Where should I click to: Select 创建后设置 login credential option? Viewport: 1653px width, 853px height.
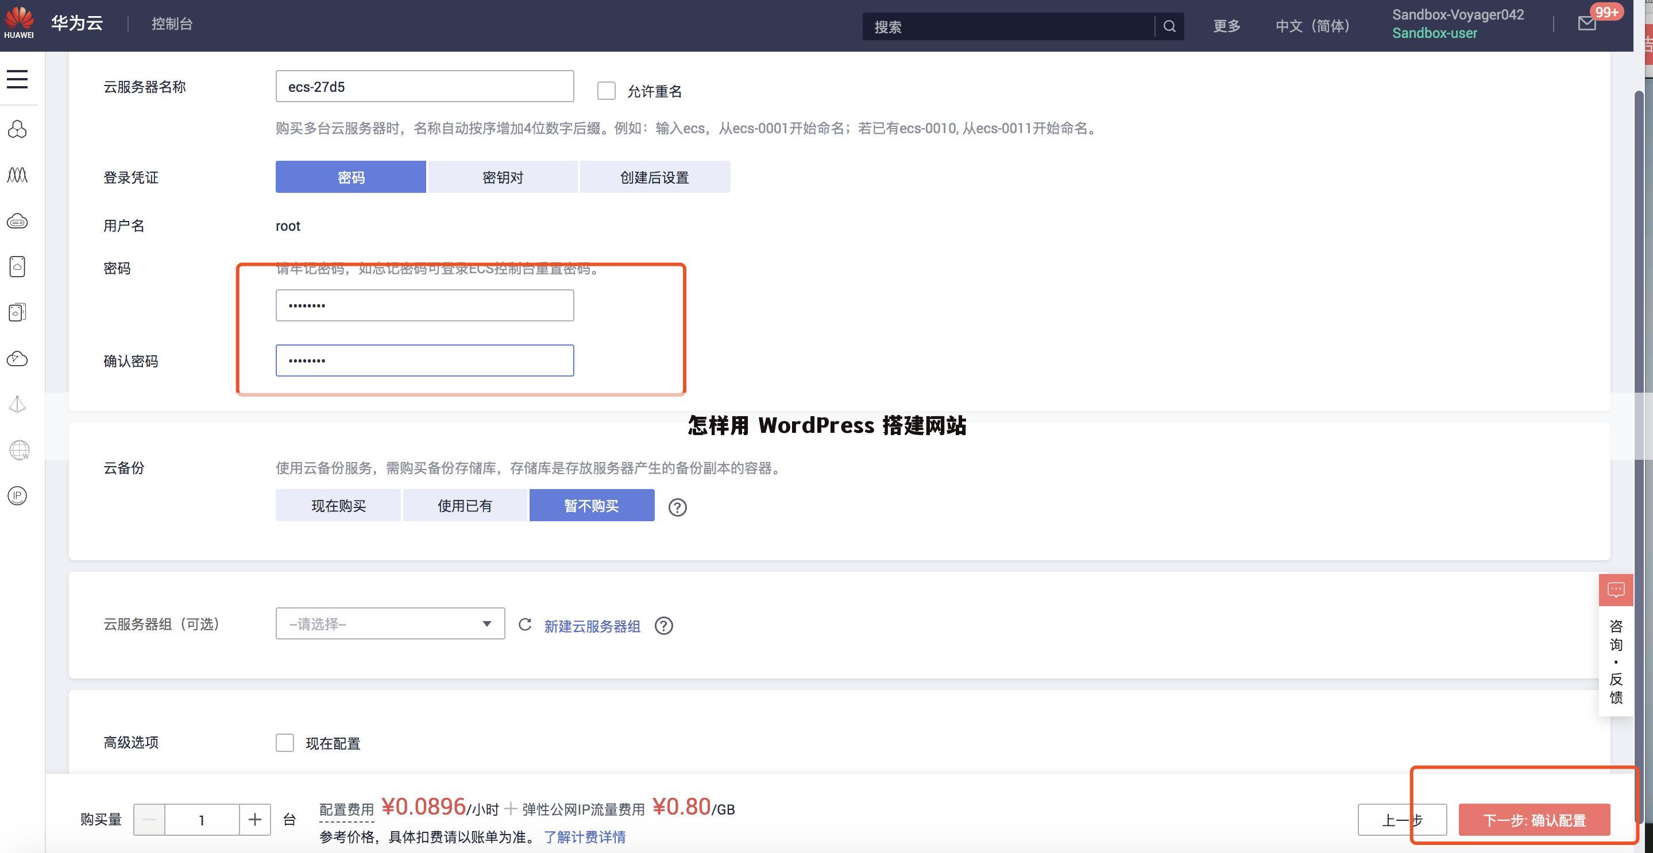point(655,177)
